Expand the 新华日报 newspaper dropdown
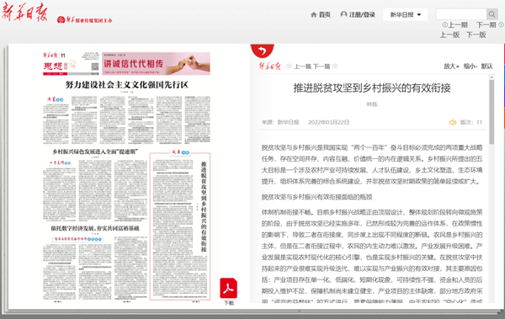Image resolution: width=505 pixels, height=319 pixels. coord(405,15)
